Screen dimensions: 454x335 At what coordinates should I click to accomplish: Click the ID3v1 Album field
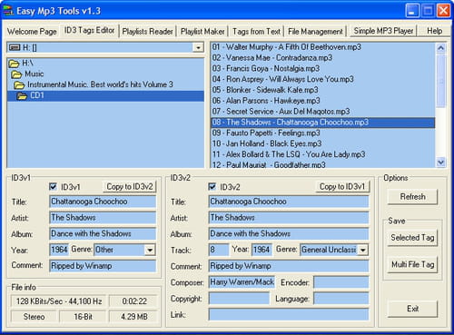(x=103, y=233)
